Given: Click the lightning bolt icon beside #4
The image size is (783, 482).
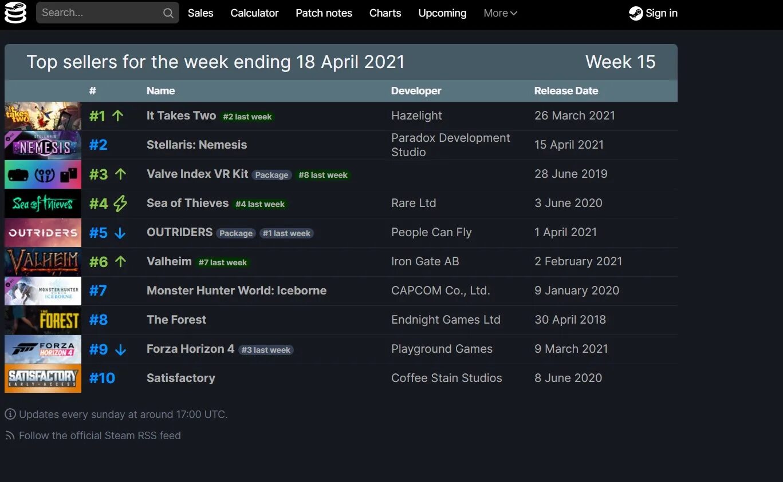Looking at the screenshot, I should click(120, 203).
